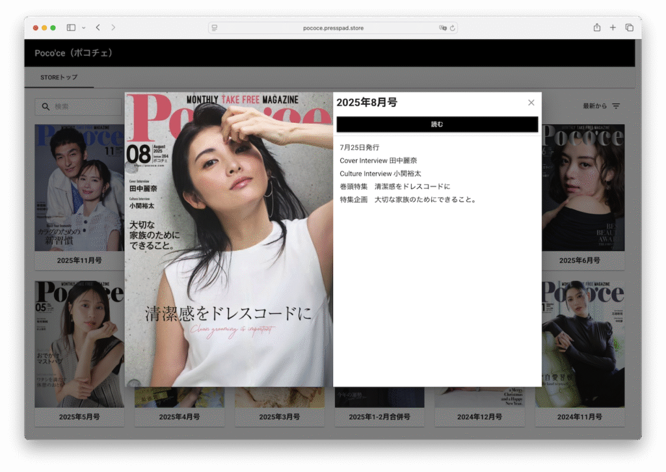
Task: Click the translate icon in address bar
Action: click(443, 28)
